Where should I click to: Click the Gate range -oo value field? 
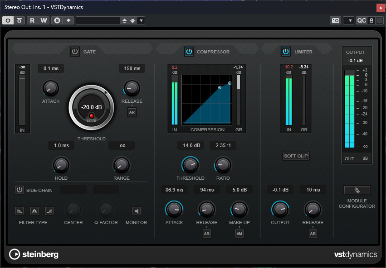click(x=122, y=145)
